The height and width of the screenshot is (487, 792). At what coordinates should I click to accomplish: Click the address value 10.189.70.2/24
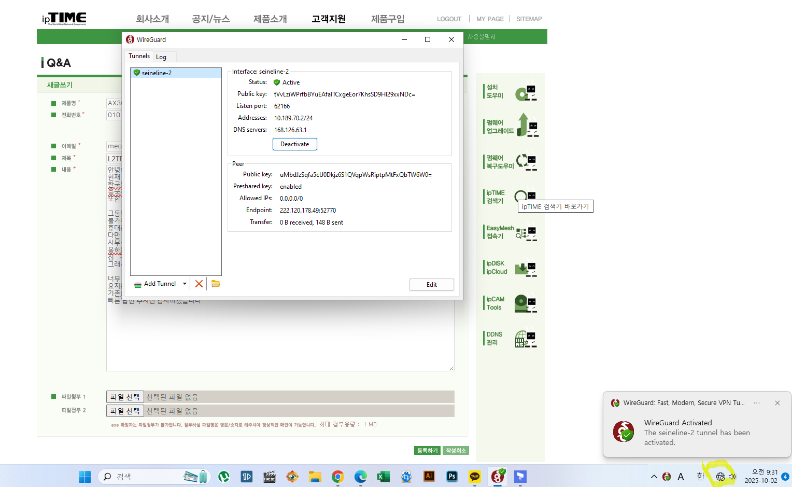pos(293,118)
